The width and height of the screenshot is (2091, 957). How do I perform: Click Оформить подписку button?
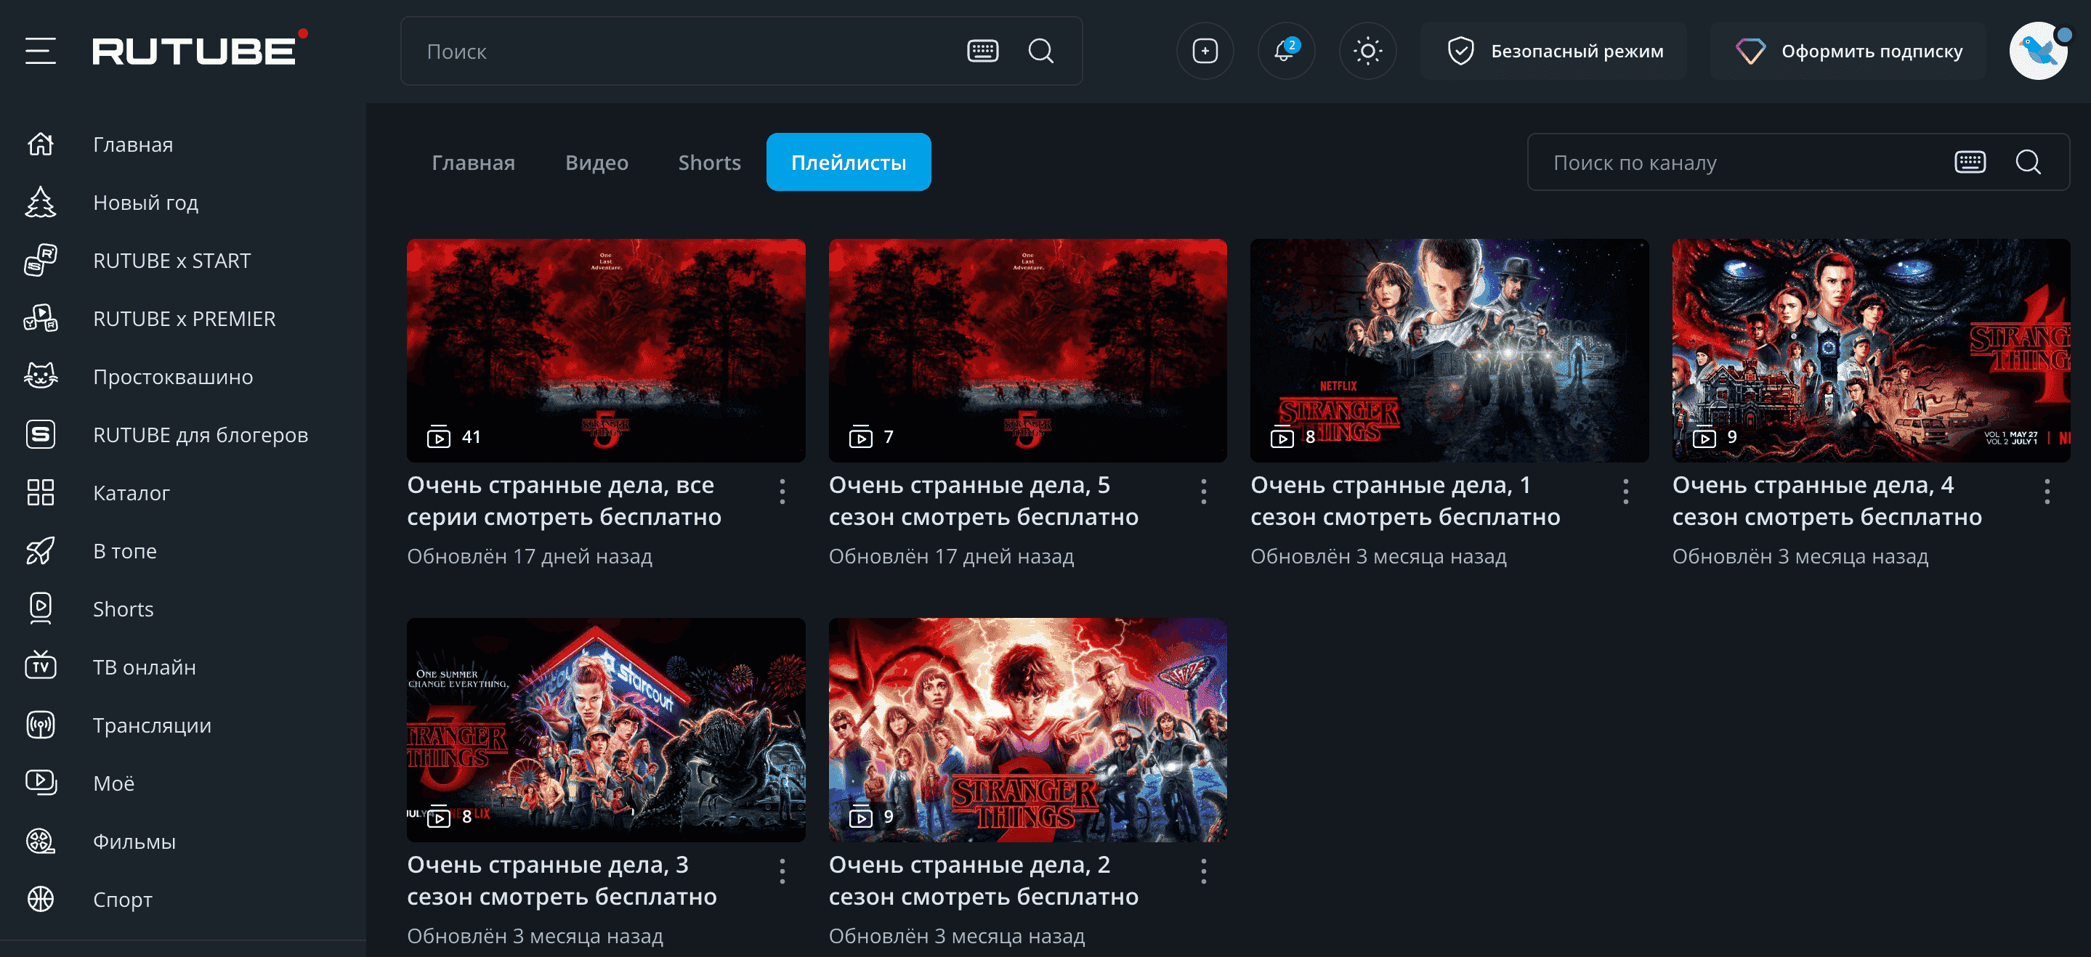point(1848,51)
